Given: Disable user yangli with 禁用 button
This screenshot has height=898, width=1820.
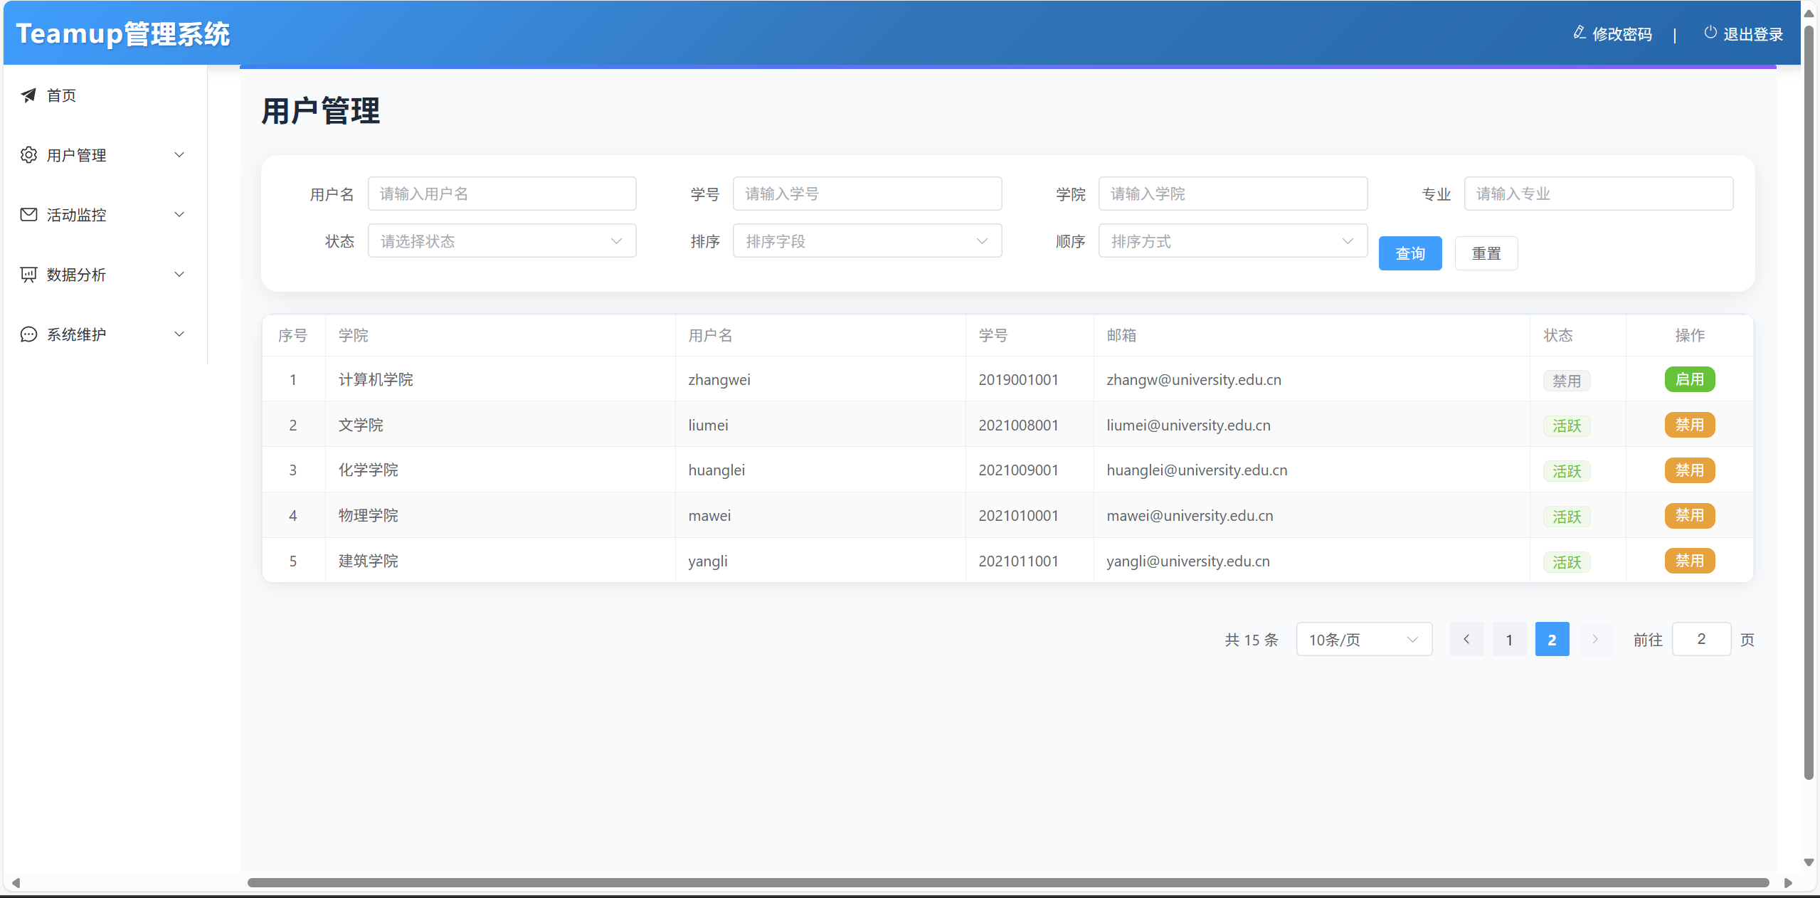Looking at the screenshot, I should point(1689,561).
